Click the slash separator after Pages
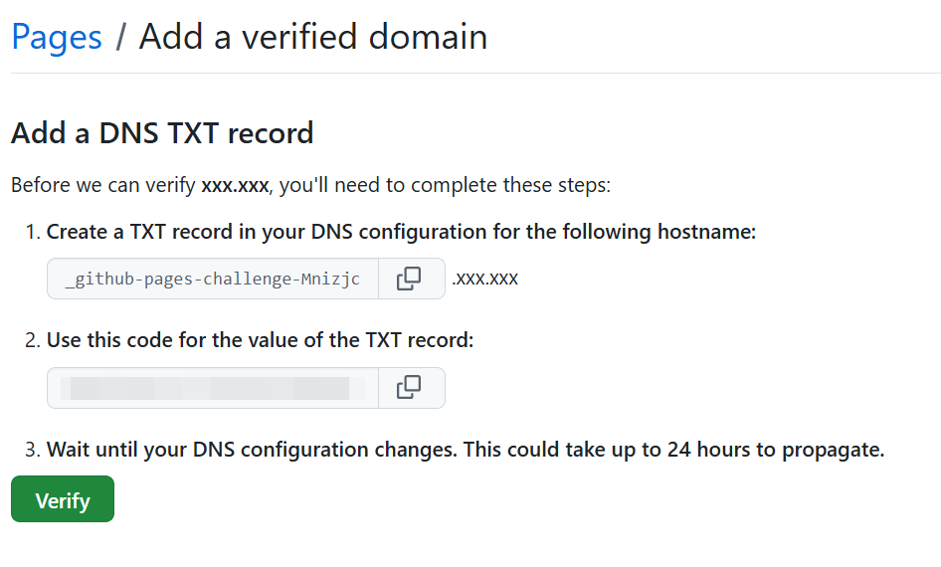Viewport: 941px width, 567px height. point(120,37)
